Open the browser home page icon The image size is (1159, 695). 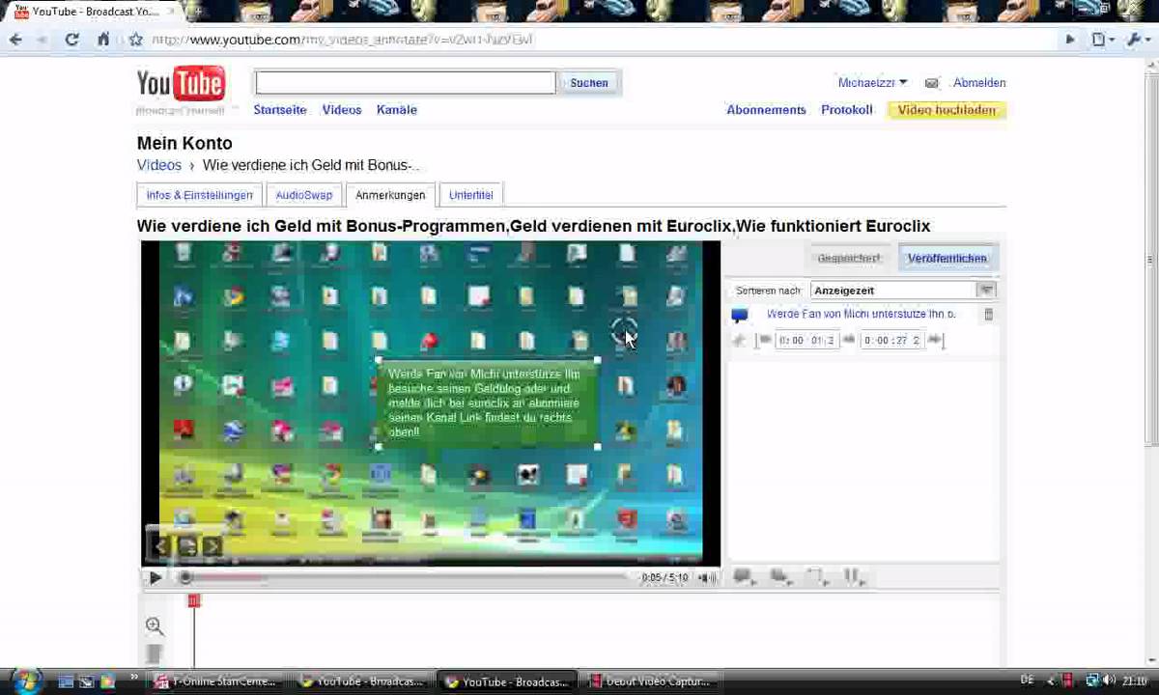pyautogui.click(x=103, y=40)
